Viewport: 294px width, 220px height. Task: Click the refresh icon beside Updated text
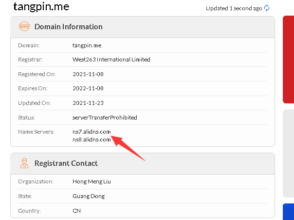click(x=267, y=8)
